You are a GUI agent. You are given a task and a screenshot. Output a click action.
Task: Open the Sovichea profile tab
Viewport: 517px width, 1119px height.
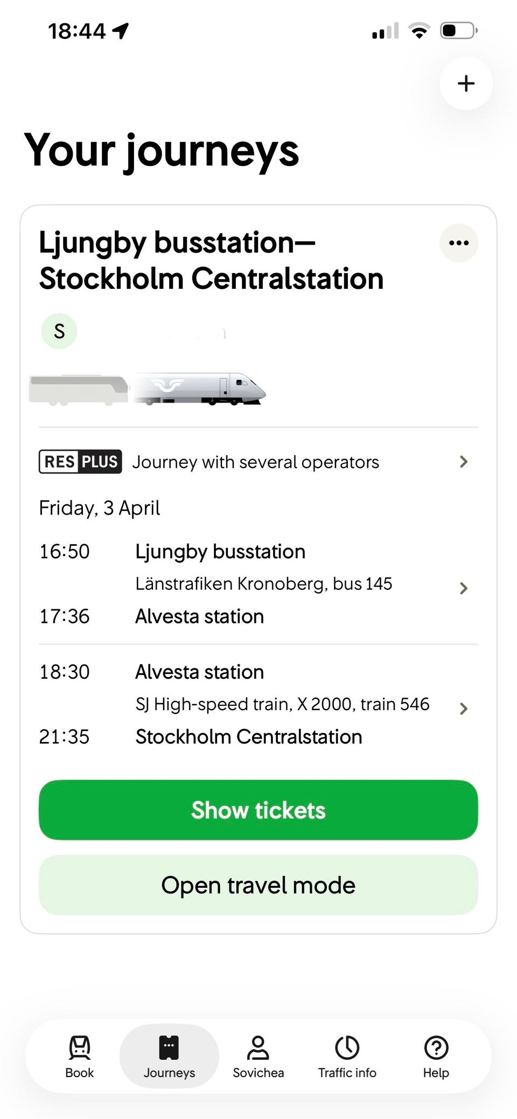tap(258, 1057)
